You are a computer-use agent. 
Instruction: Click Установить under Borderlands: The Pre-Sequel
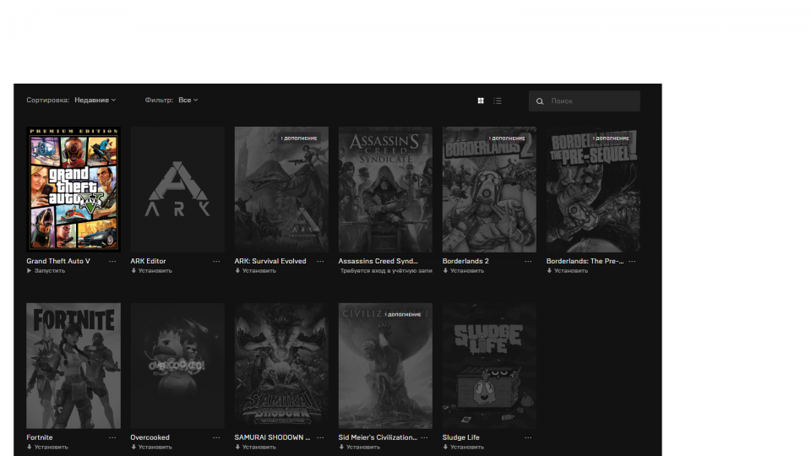[568, 271]
